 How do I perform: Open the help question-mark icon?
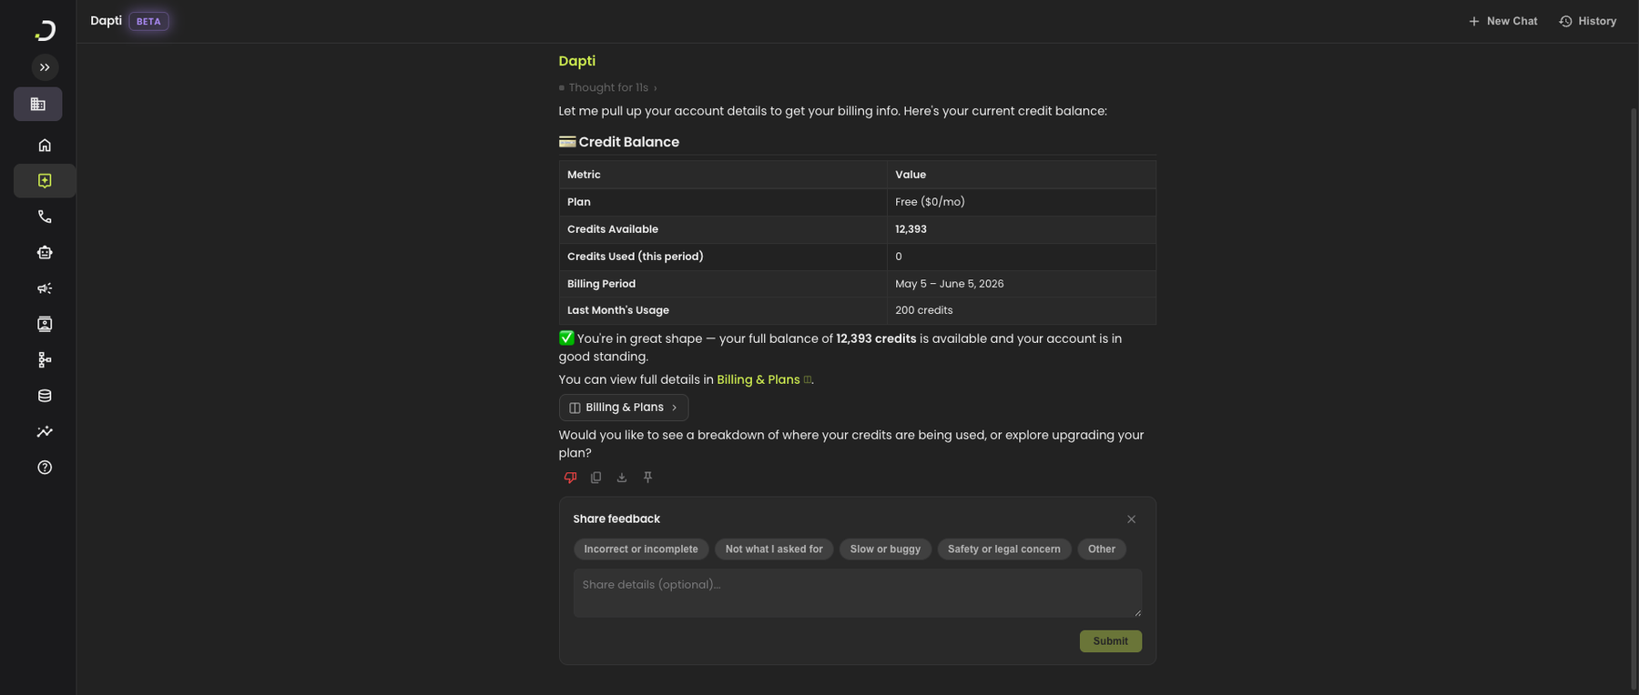pos(45,468)
